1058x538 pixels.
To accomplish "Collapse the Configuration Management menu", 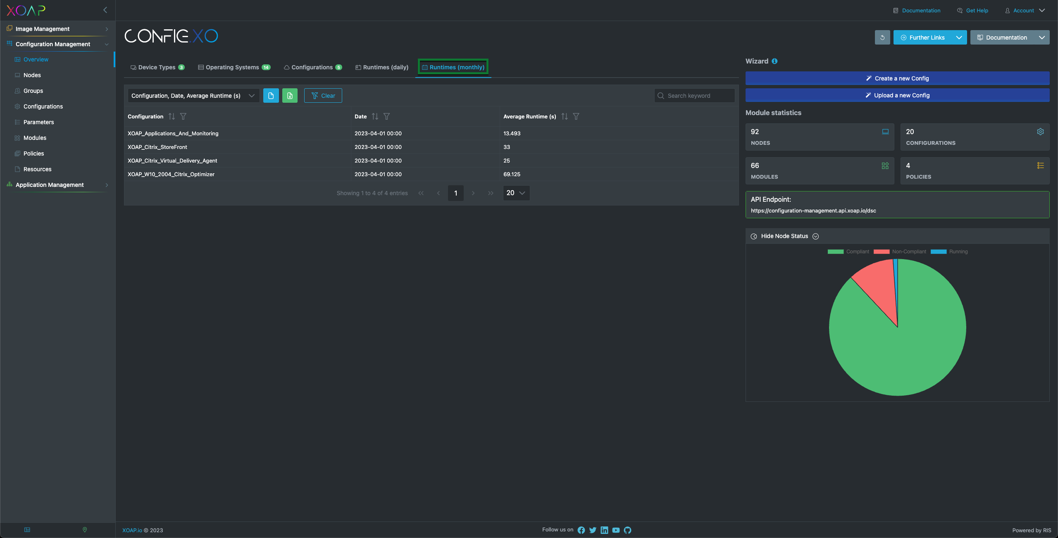I will pyautogui.click(x=57, y=44).
